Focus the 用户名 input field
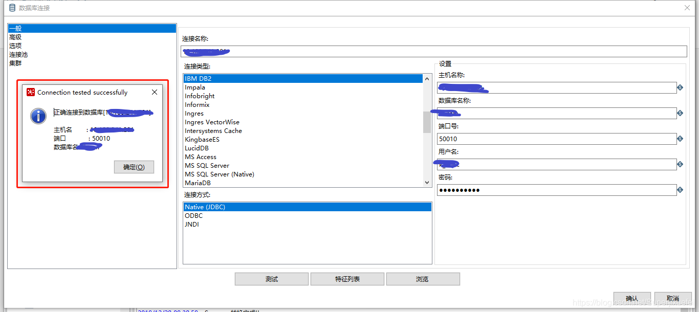 [557, 164]
